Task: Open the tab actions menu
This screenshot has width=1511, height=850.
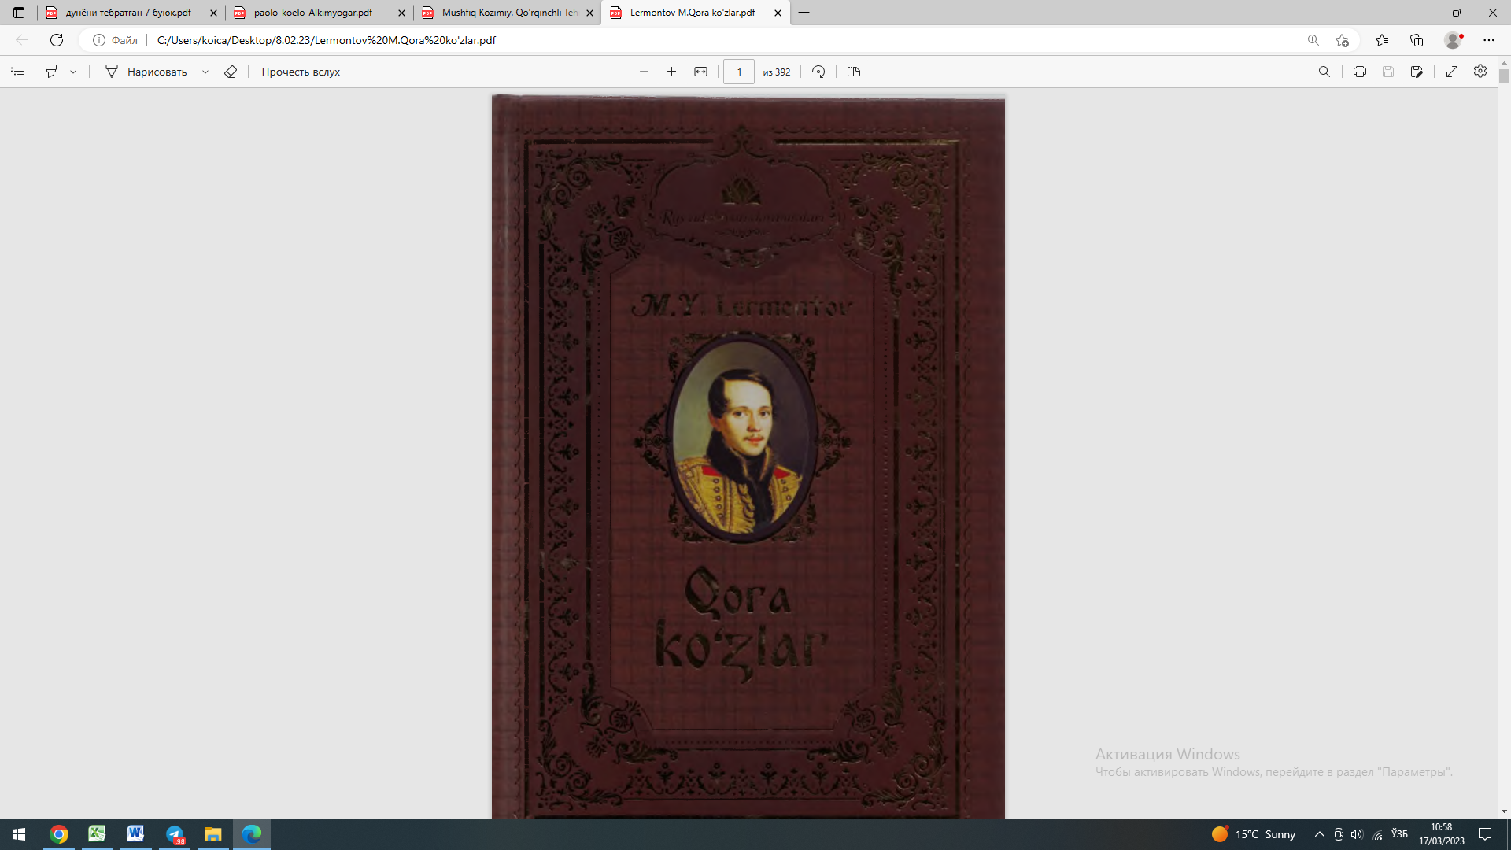Action: 19,13
